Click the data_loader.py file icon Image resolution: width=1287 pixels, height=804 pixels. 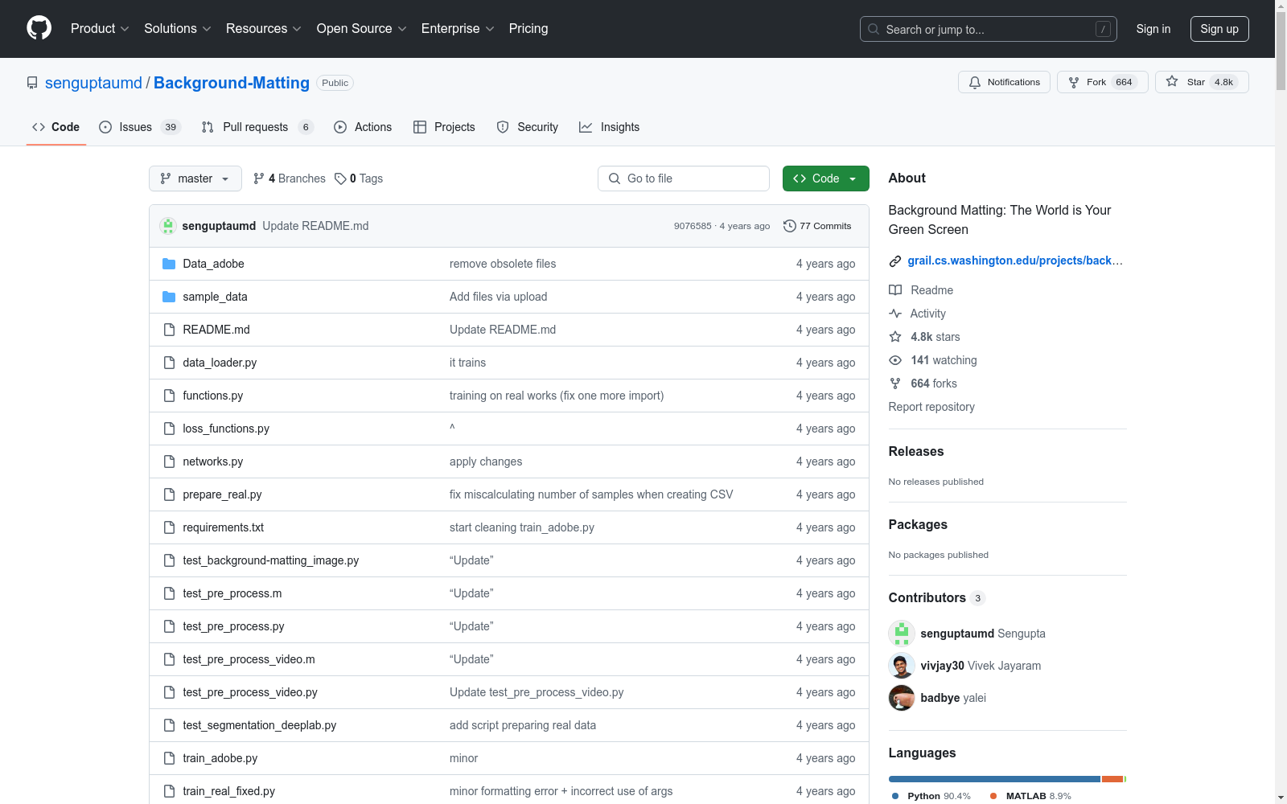pyautogui.click(x=169, y=363)
